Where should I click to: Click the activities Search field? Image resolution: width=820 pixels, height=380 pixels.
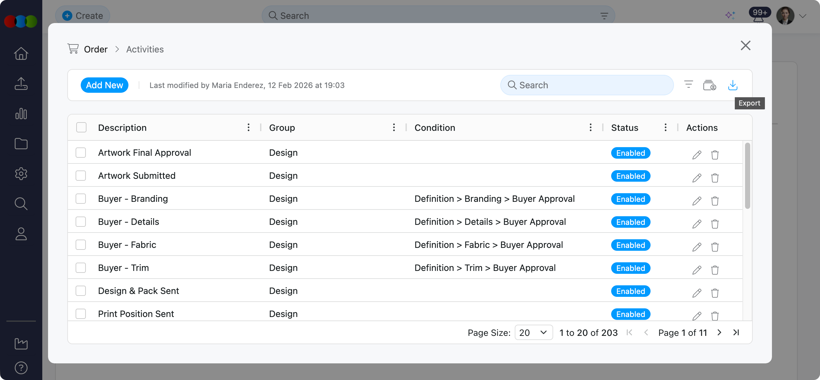(x=587, y=85)
